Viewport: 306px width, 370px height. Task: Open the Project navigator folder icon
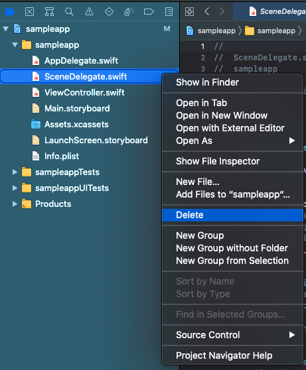(x=10, y=11)
